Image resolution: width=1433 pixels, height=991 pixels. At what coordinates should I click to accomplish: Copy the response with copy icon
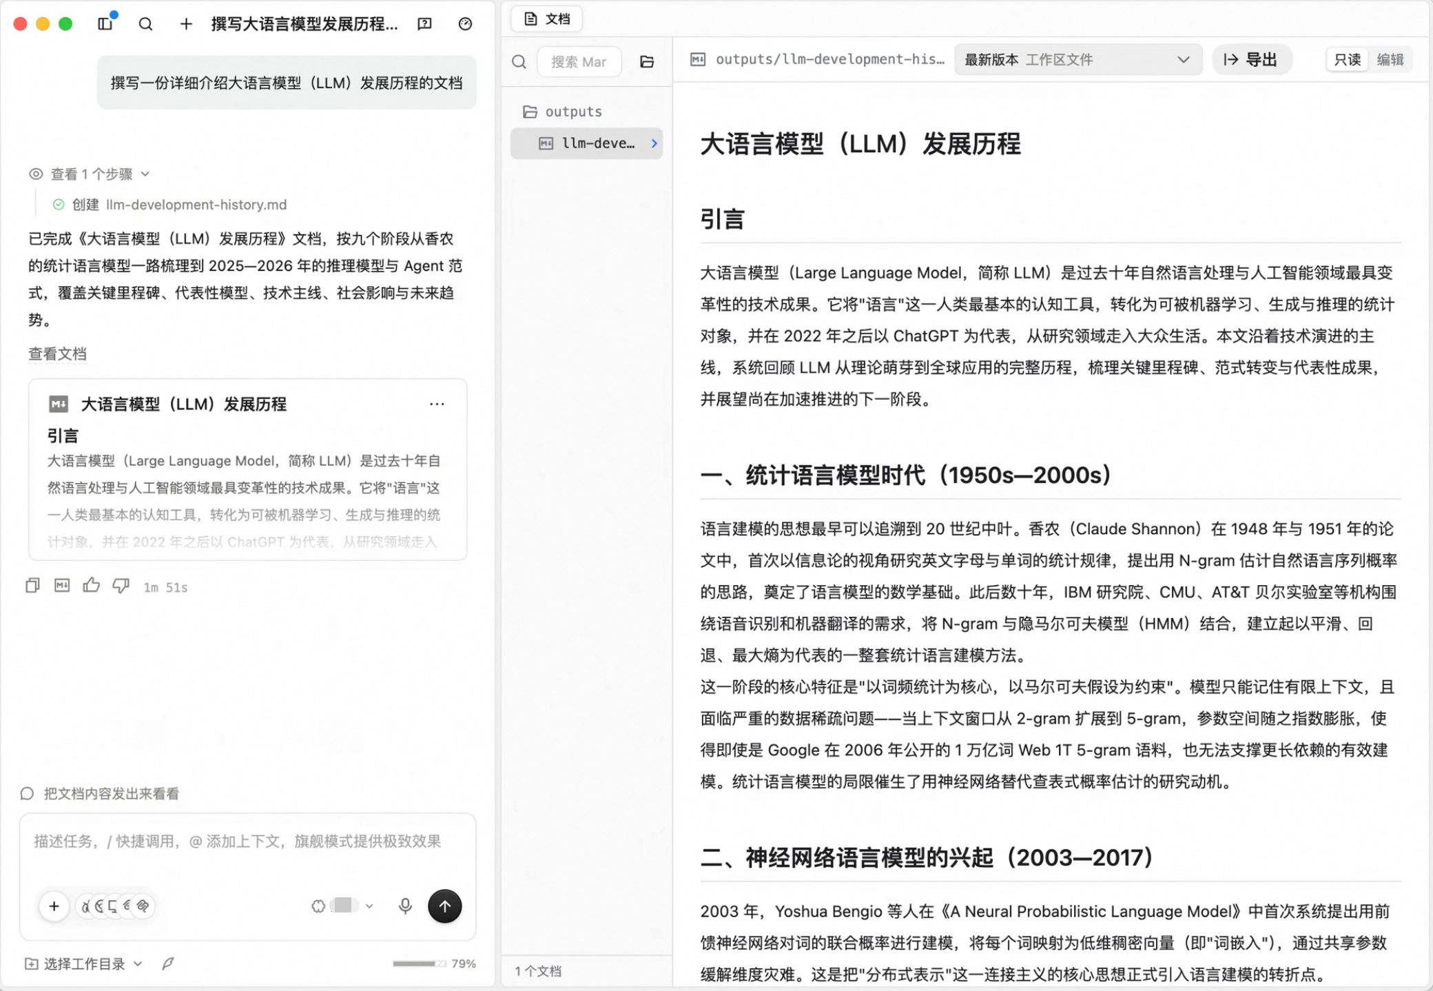pos(32,586)
